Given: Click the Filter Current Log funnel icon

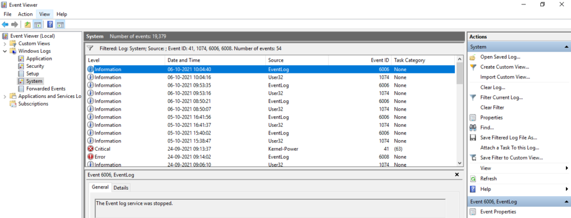Looking at the screenshot, I should (x=473, y=97).
